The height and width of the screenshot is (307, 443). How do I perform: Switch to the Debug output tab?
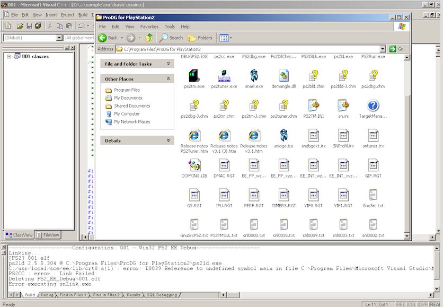47,295
